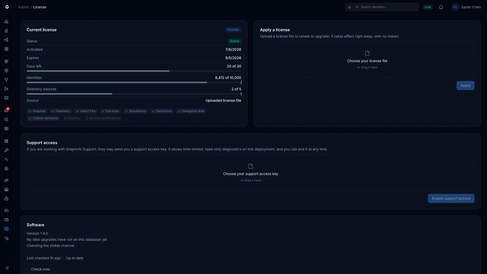Open the stethoscope diagnostics icon
Image resolution: width=487 pixels, height=274 pixels.
click(x=6, y=238)
